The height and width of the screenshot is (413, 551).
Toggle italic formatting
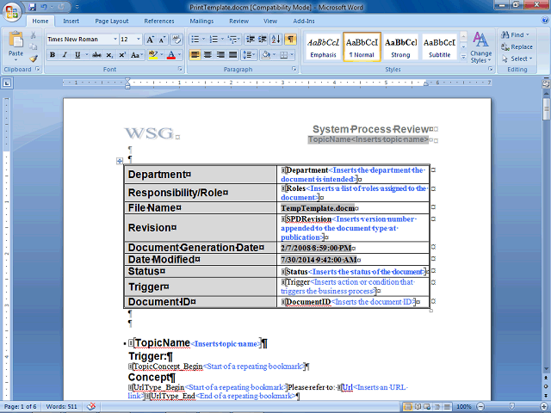(x=65, y=55)
